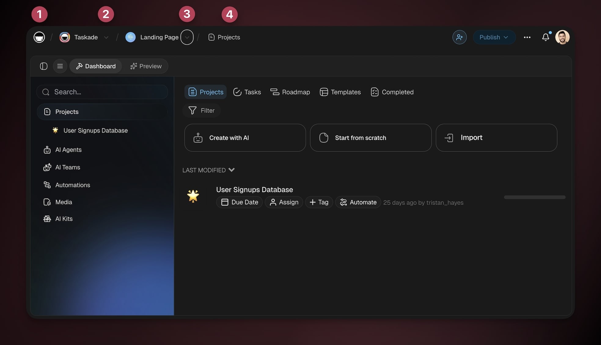Switch to Dashboard mode
This screenshot has width=601, height=345.
[96, 66]
